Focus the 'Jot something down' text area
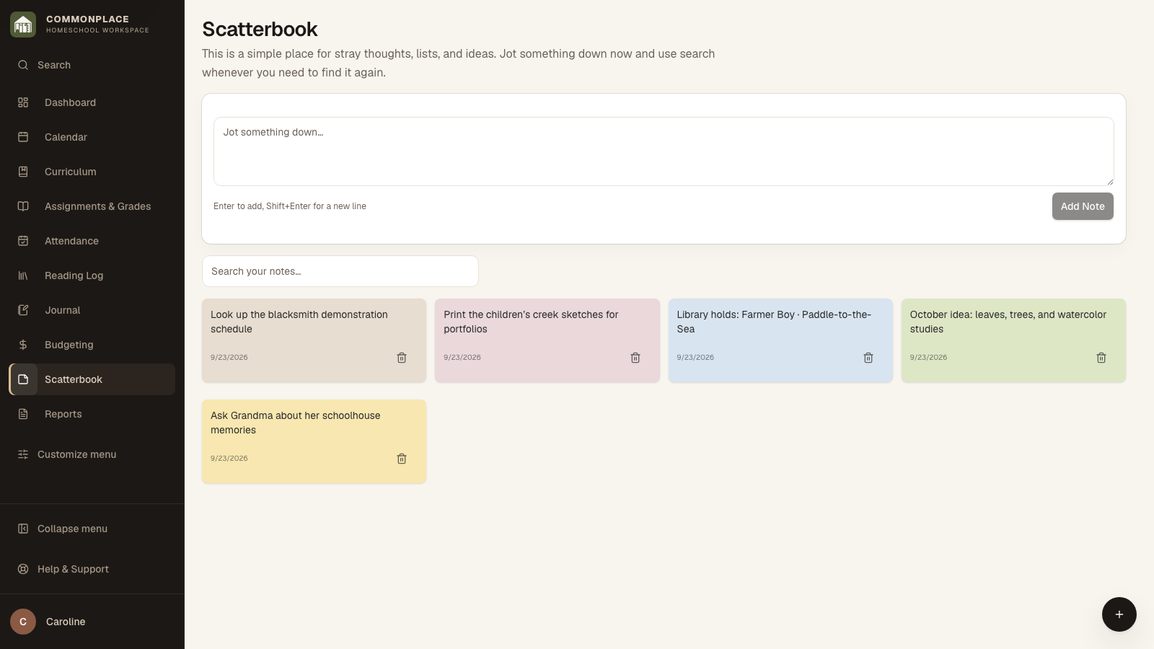The height and width of the screenshot is (649, 1154). click(x=664, y=151)
